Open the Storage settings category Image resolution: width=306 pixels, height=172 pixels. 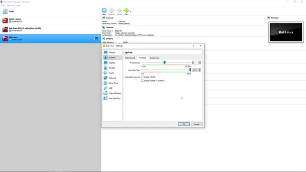tap(113, 68)
